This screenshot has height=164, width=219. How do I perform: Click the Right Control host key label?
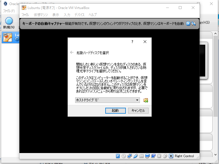(184, 156)
